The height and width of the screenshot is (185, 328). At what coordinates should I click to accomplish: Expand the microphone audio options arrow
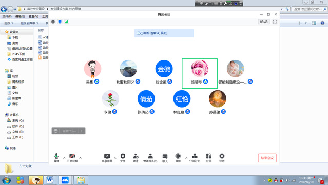[x=64, y=158]
